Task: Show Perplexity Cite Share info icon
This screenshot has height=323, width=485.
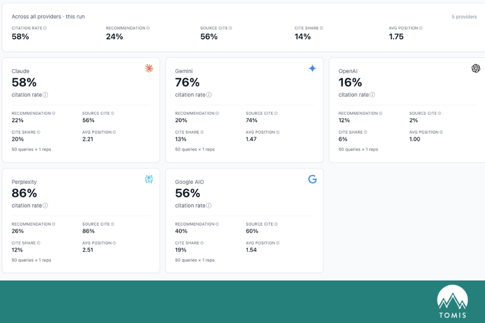Action: click(39, 243)
